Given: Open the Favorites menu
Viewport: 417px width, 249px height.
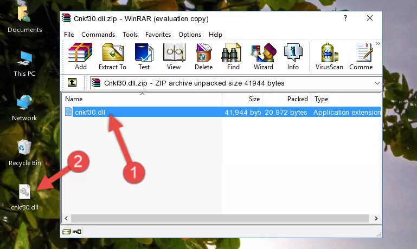Looking at the screenshot, I should (x=158, y=35).
